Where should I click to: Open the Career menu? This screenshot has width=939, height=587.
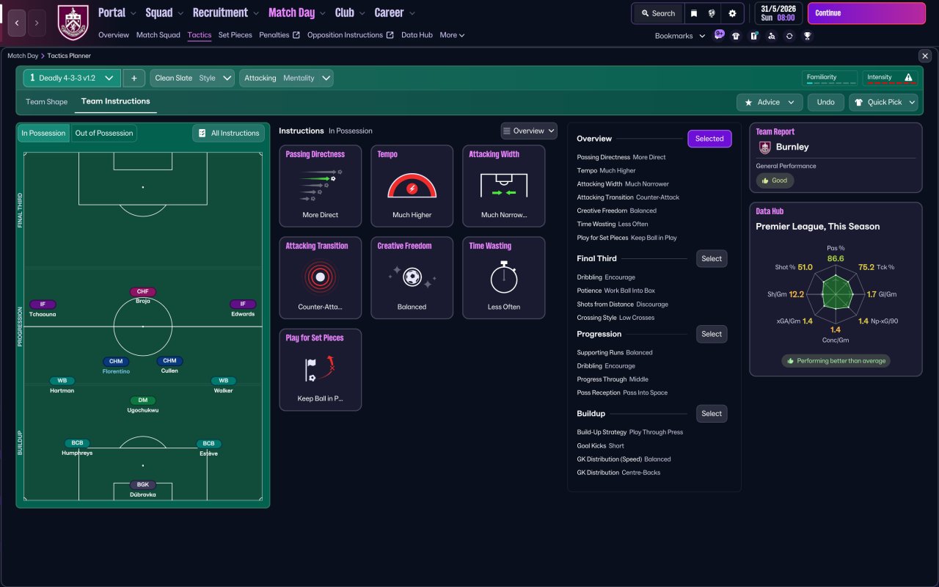pyautogui.click(x=395, y=12)
